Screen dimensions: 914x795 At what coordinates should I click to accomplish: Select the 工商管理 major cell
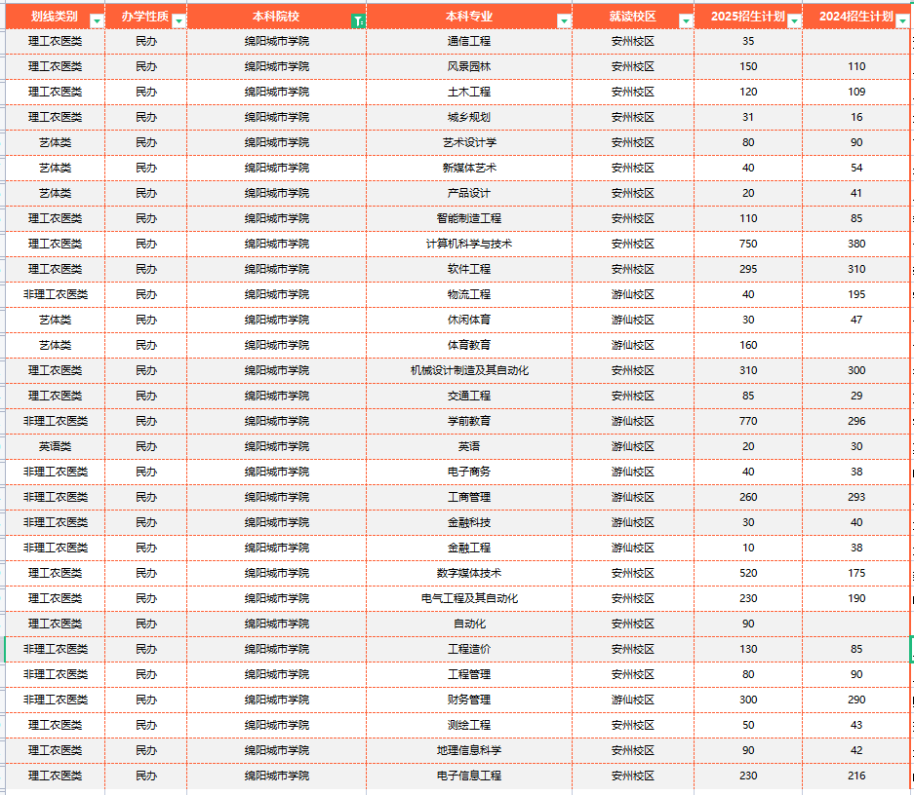click(x=469, y=497)
